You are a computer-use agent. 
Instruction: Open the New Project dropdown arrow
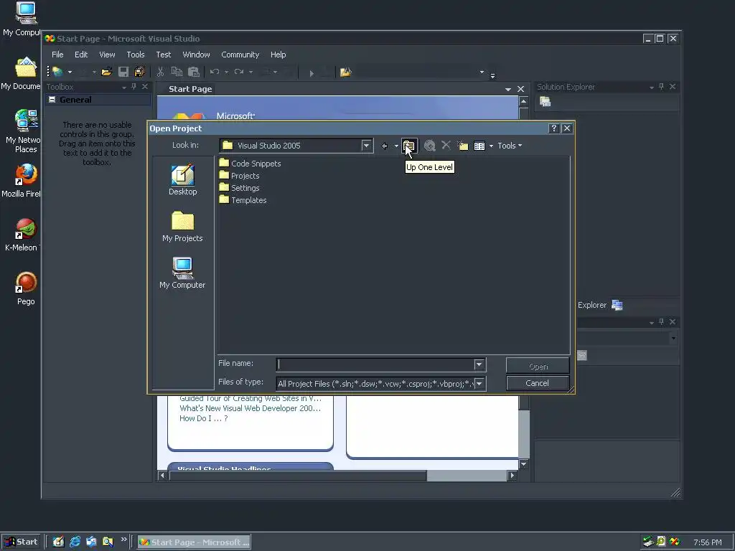coord(70,72)
